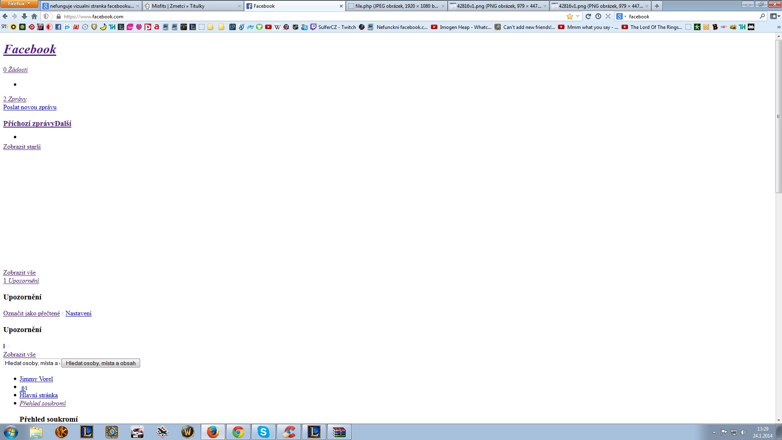Image resolution: width=782 pixels, height=440 pixels.
Task: Close the Facebook tab
Action: (341, 6)
